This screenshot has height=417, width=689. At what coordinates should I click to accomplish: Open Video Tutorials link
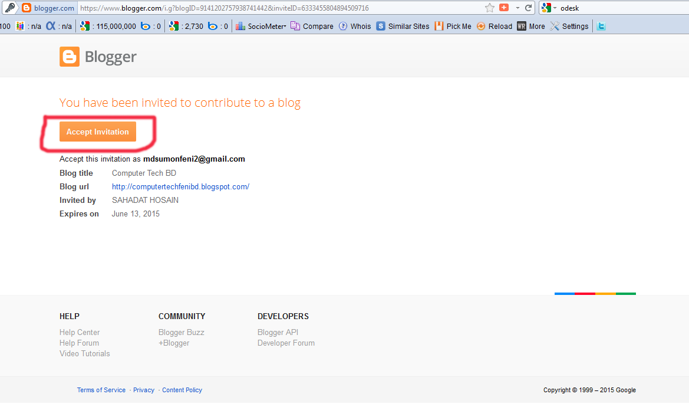[x=85, y=353]
